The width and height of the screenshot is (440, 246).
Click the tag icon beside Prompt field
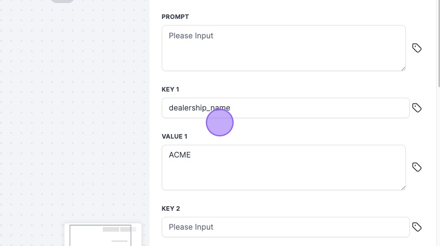click(x=417, y=48)
